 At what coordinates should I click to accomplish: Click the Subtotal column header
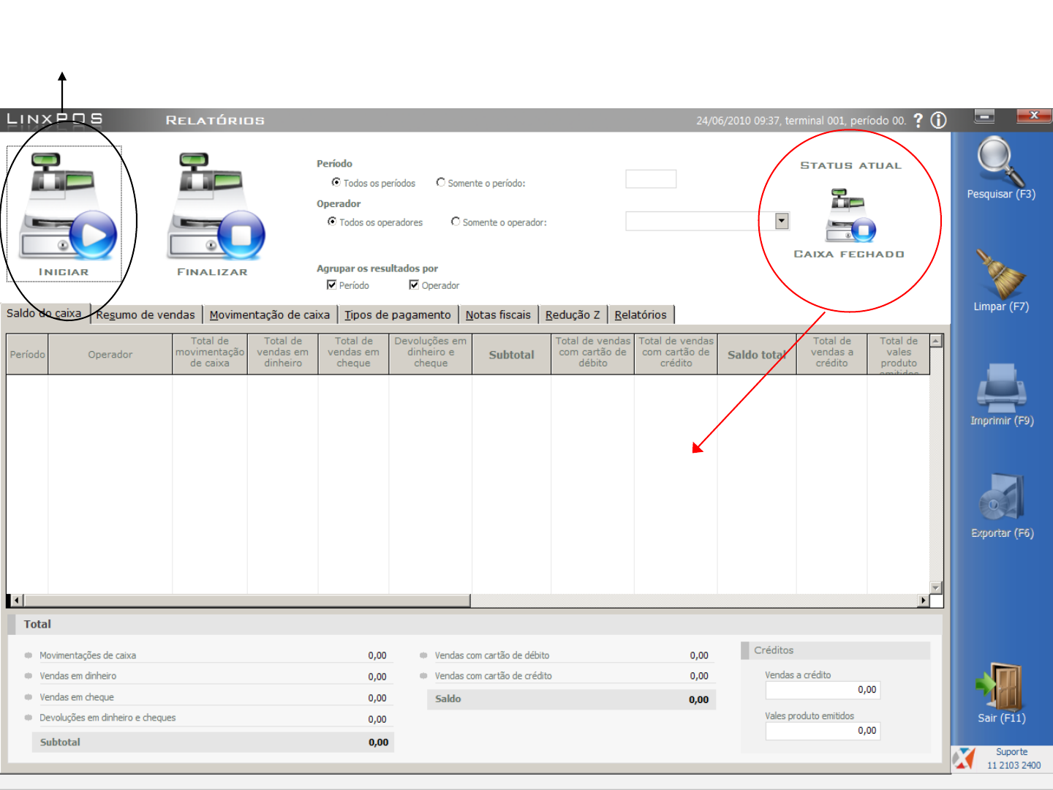click(x=511, y=355)
